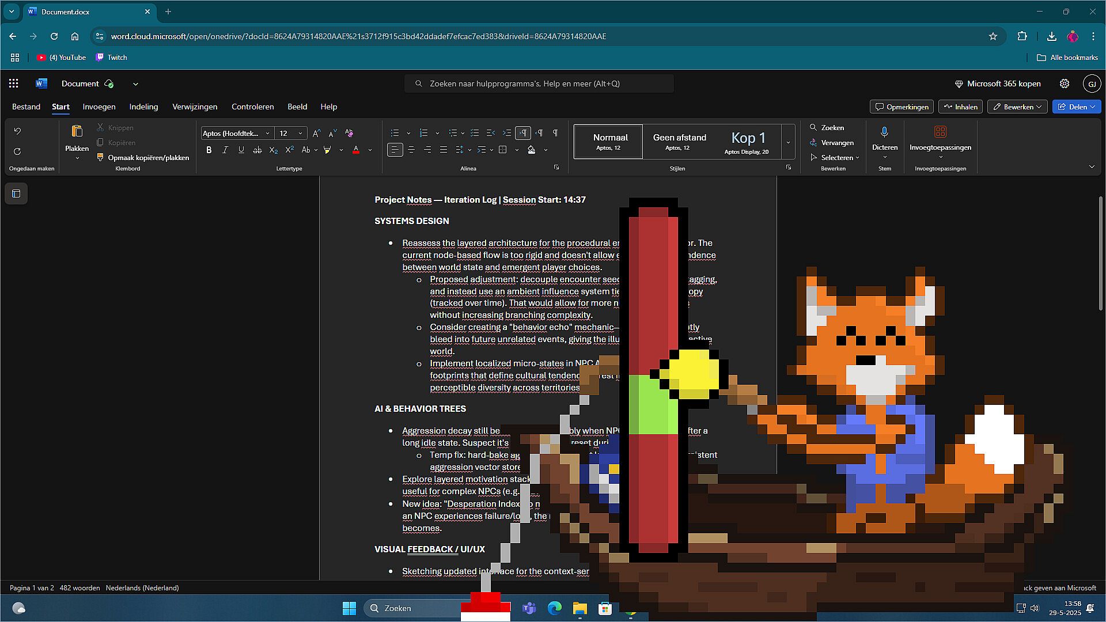The width and height of the screenshot is (1106, 622).
Task: Open the Invoegen ribbon tab
Action: click(x=99, y=107)
